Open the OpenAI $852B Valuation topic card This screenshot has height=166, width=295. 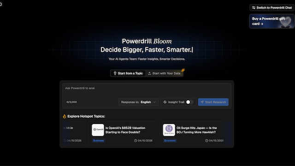point(122,133)
